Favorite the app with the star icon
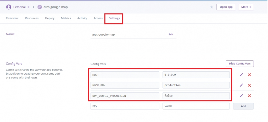 pos(211,7)
